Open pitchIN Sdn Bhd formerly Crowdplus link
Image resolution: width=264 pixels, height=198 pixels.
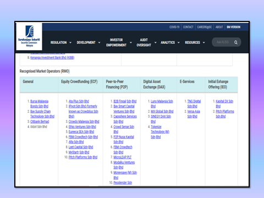[84, 111]
